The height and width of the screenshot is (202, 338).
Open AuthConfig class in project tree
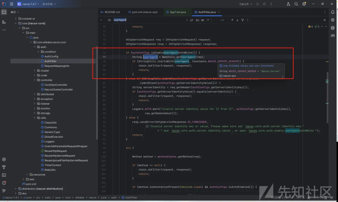(x=51, y=56)
